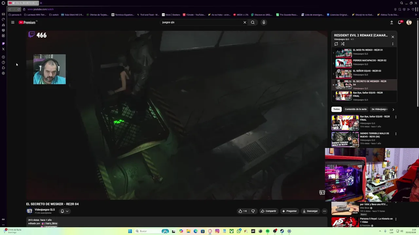Open Spotify from the taskbar
The height and width of the screenshot is (235, 419).
267,231
